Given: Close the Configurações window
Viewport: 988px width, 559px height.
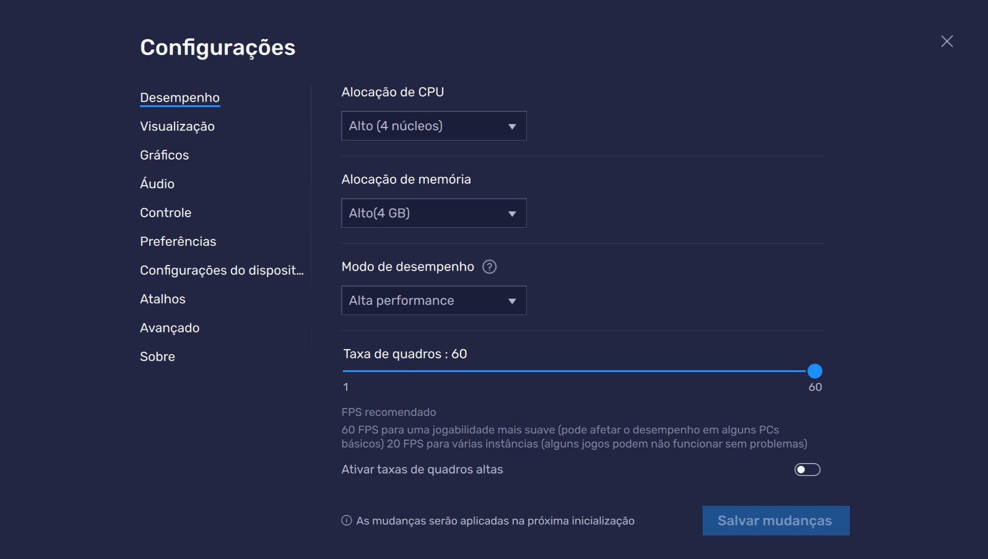Looking at the screenshot, I should pyautogui.click(x=947, y=41).
